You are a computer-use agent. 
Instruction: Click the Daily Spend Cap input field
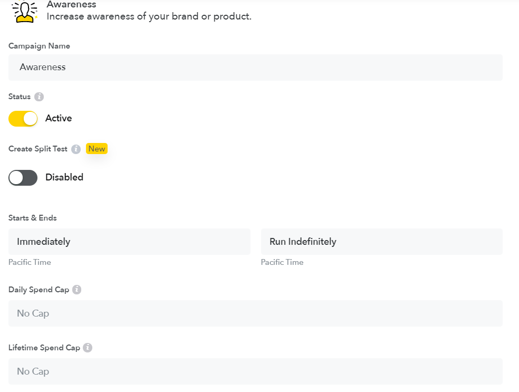tap(255, 313)
